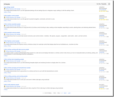Click C#, JavaScript link for App settings sample
Image resolution: width=114 pixels, height=97 pixels.
[103, 10]
